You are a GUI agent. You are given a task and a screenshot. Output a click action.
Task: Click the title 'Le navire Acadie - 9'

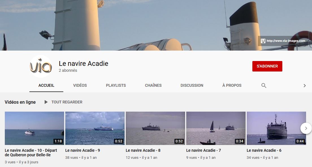click(x=83, y=151)
